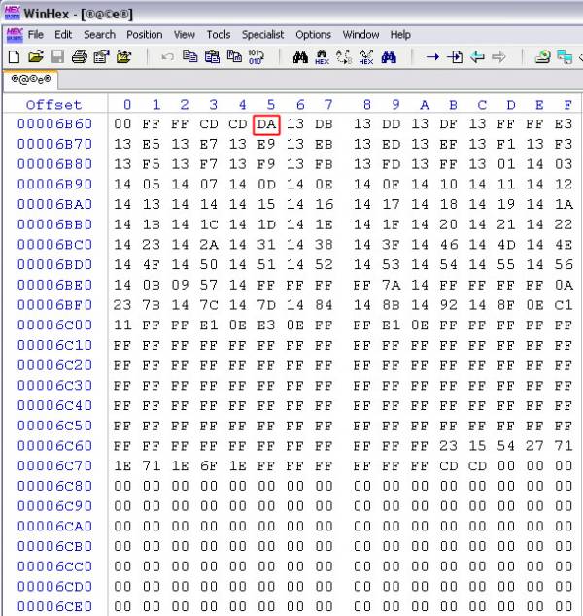Viewport: 583px width, 616px height.
Task: Click the clipboard Paste icon
Action: point(212,57)
